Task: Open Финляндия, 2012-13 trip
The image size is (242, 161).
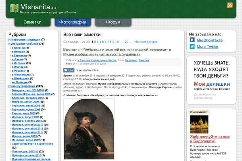Action: (x=25, y=151)
